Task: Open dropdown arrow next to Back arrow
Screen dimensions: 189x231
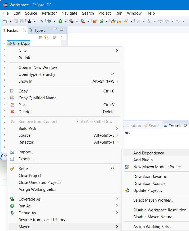Action: tap(172, 21)
